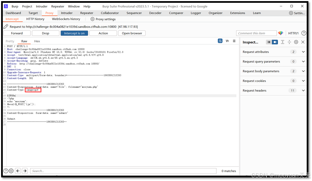This screenshot has height=181, width=312.
Task: Click the Forward button
Action: (17, 33)
